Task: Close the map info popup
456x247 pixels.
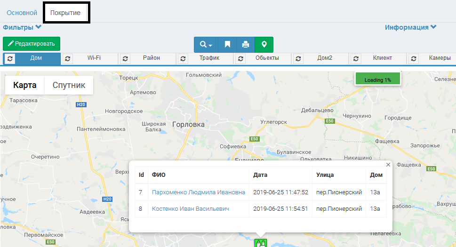Action: [388, 165]
